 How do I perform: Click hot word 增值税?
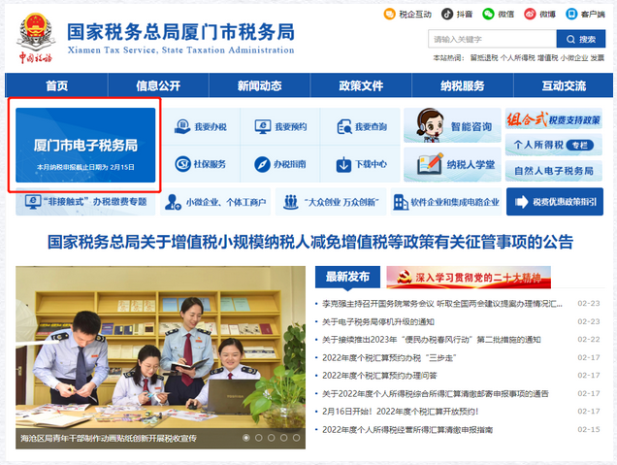(x=547, y=58)
